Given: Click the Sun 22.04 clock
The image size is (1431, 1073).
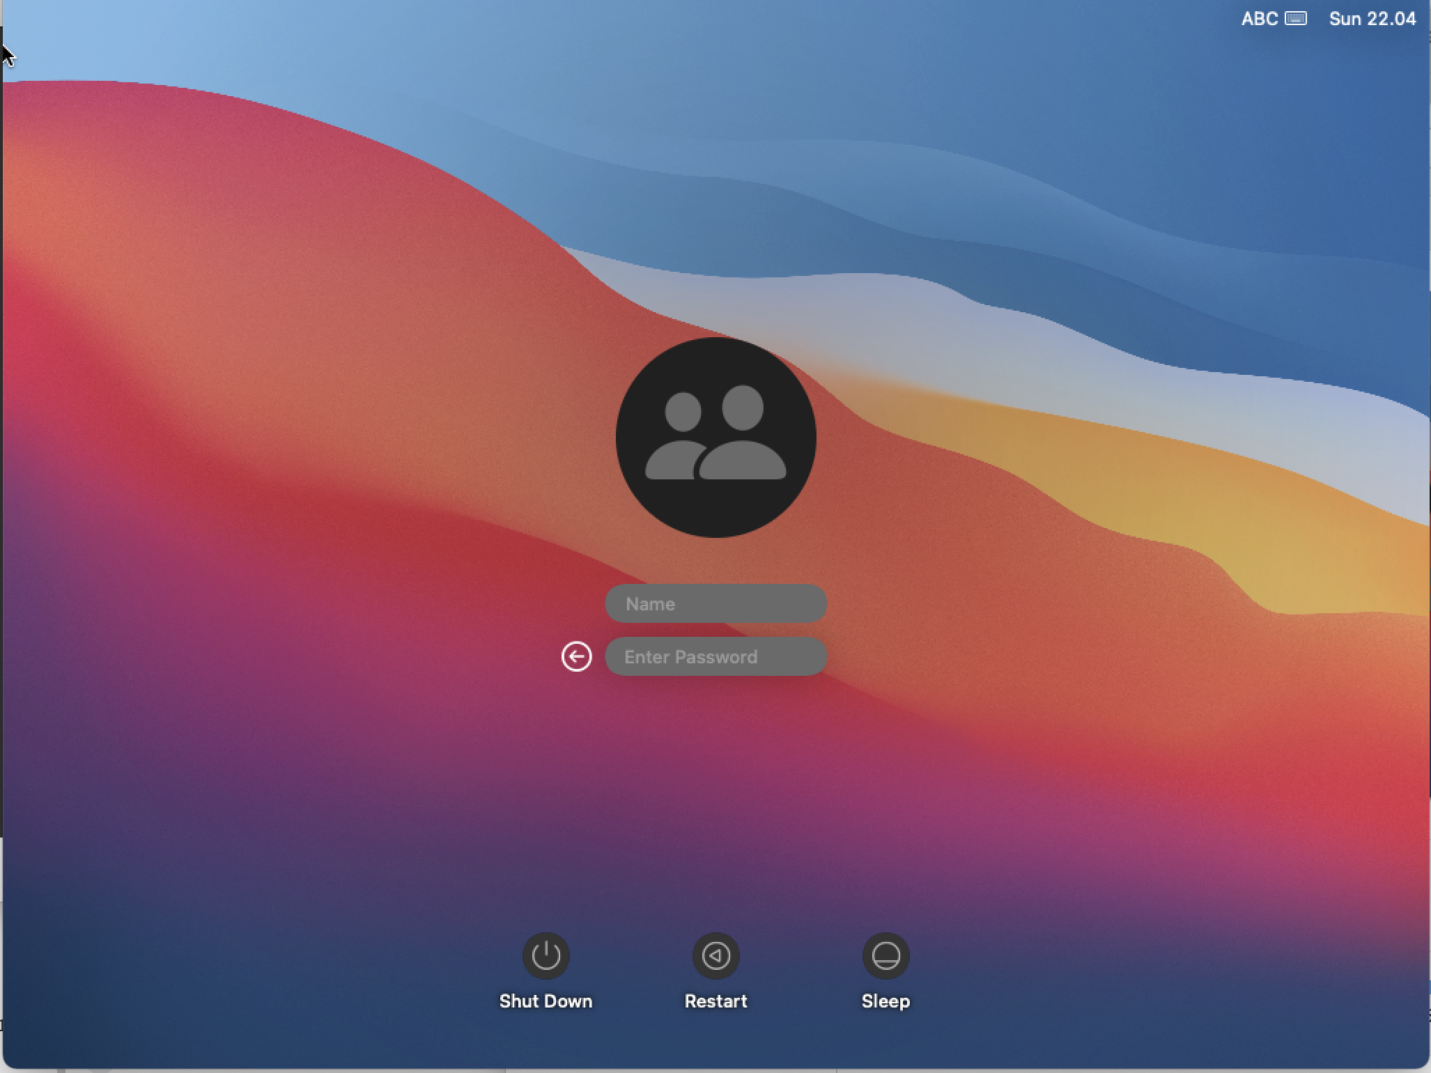Looking at the screenshot, I should (x=1372, y=19).
